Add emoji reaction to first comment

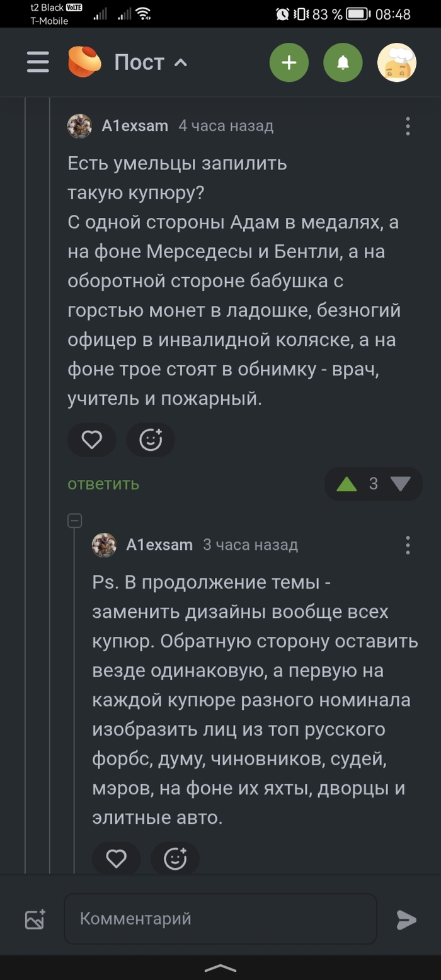tap(151, 440)
